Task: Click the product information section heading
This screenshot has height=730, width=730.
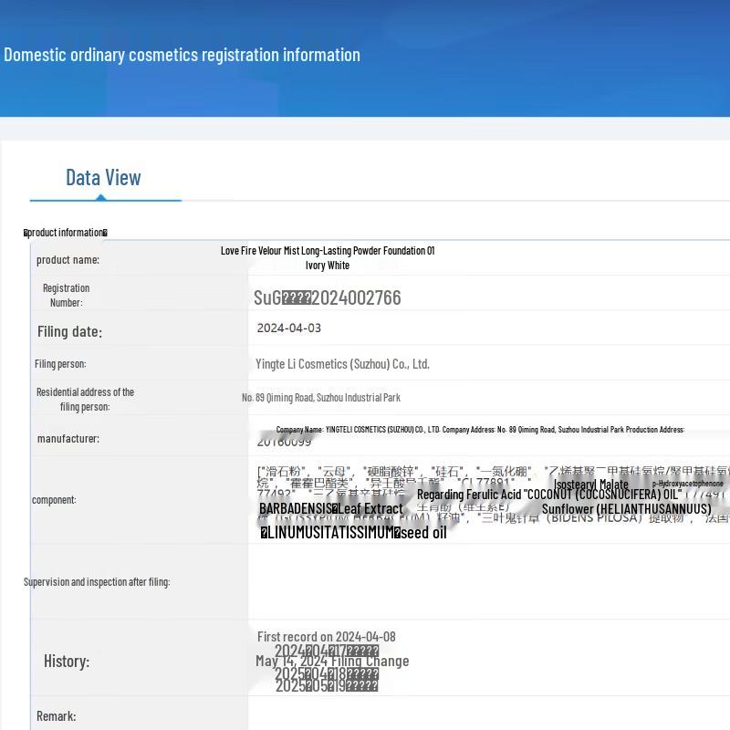Action: [x=66, y=233]
